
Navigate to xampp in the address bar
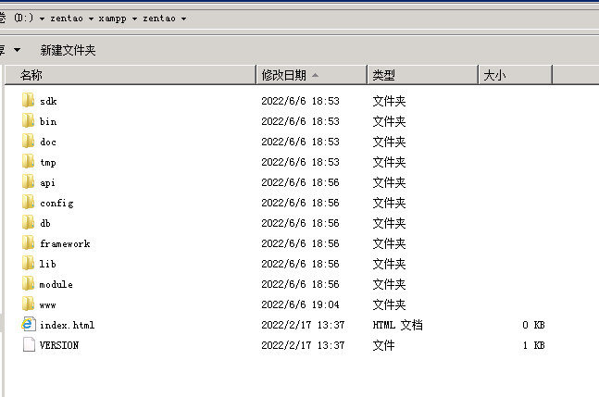112,19
